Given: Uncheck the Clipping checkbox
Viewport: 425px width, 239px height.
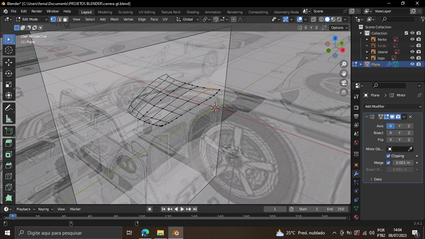Looking at the screenshot, I should tap(388, 156).
